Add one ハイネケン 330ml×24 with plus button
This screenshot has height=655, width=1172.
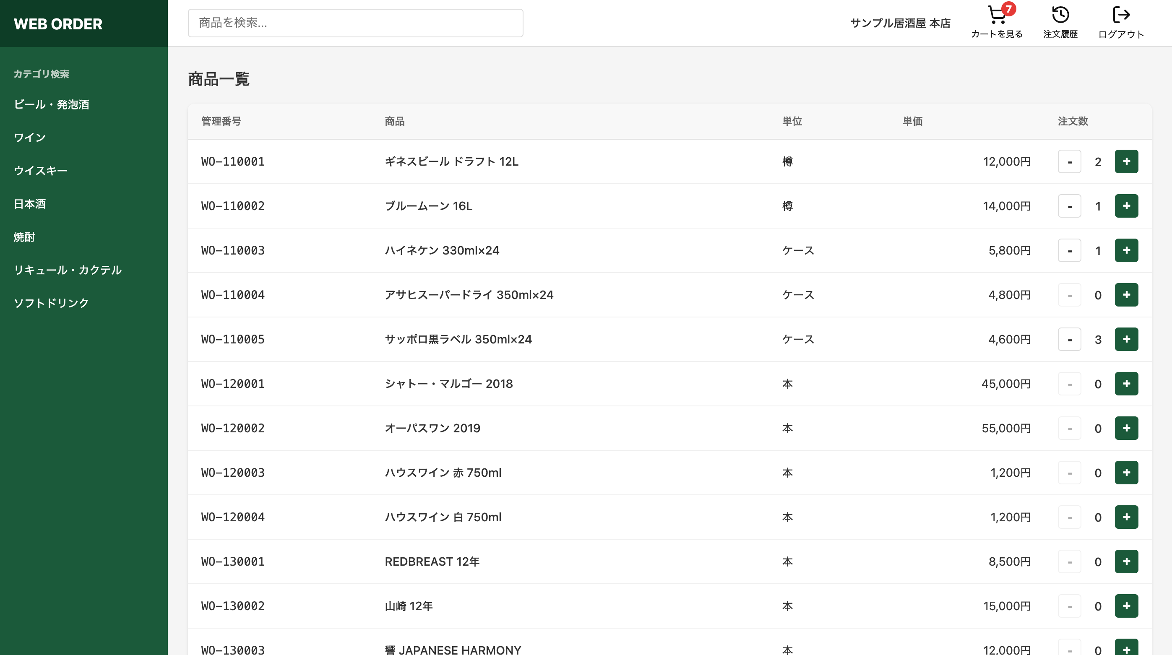click(x=1126, y=251)
